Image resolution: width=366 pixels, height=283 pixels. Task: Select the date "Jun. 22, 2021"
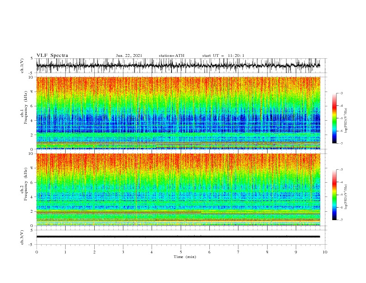coord(129,55)
